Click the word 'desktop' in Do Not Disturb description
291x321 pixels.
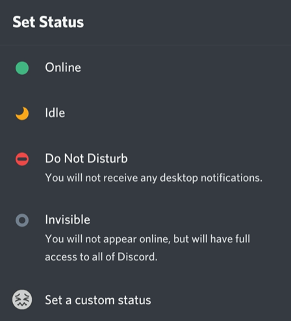tap(179, 178)
